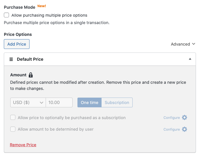The height and width of the screenshot is (156, 199).
Task: Expand the Advanced options dropdown
Action: tap(183, 44)
